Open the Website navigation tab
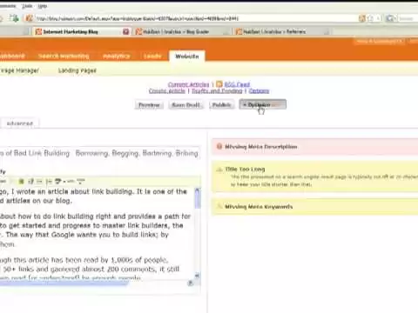 (x=187, y=57)
